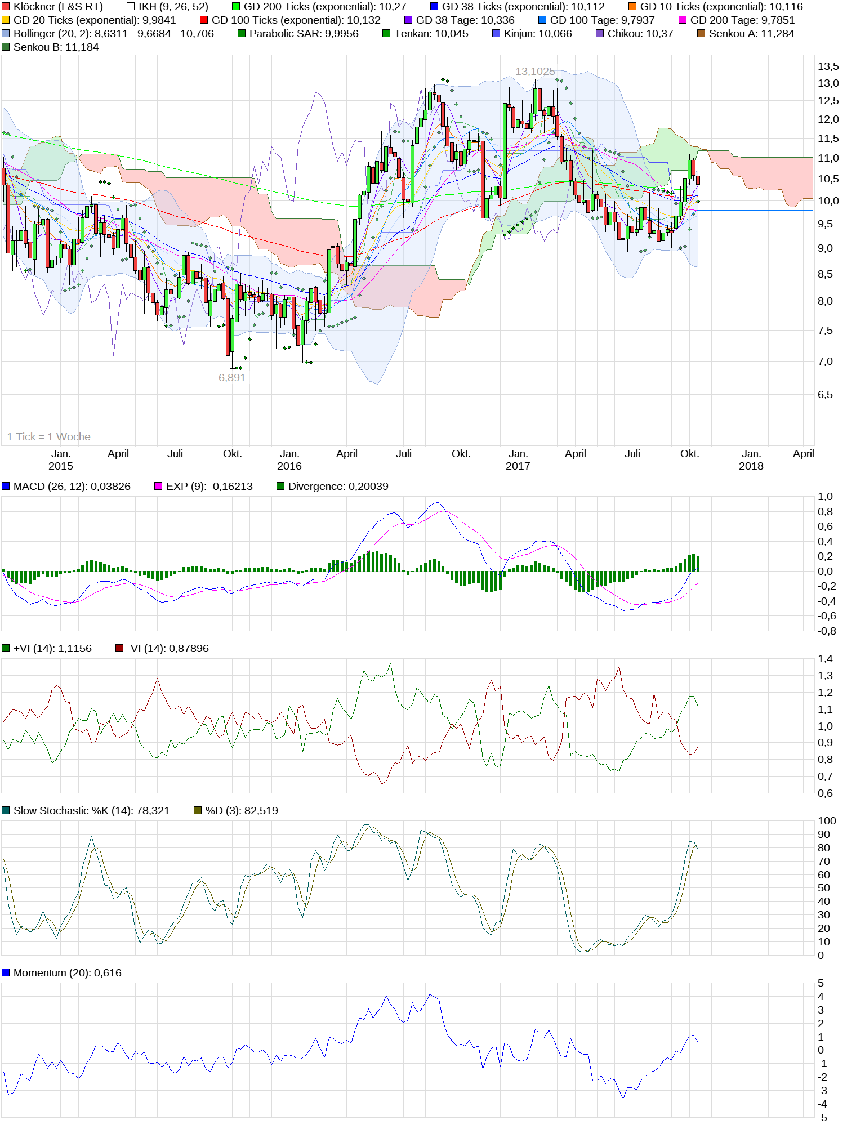Click 'EXP (9): -0,16213' label
Image resolution: width=856 pixels, height=1129 pixels.
209,487
